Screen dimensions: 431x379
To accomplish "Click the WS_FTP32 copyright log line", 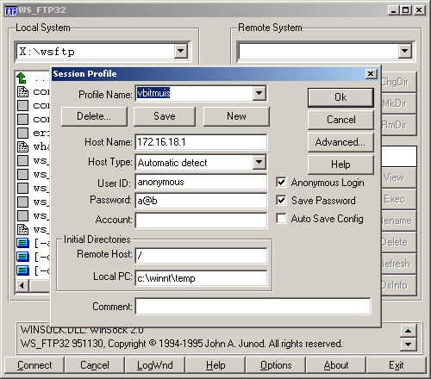I will 182,344.
